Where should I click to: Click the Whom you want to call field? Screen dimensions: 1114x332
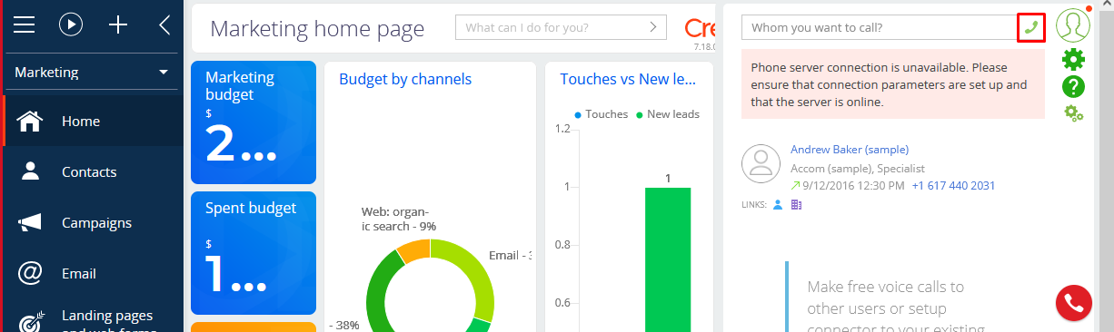(880, 27)
